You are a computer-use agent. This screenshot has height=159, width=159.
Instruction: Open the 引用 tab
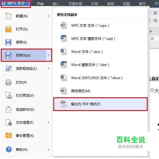pos(94,4)
